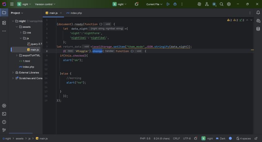Open the Terminal tool window
The width and height of the screenshot is (262, 142).
(x=4, y=114)
